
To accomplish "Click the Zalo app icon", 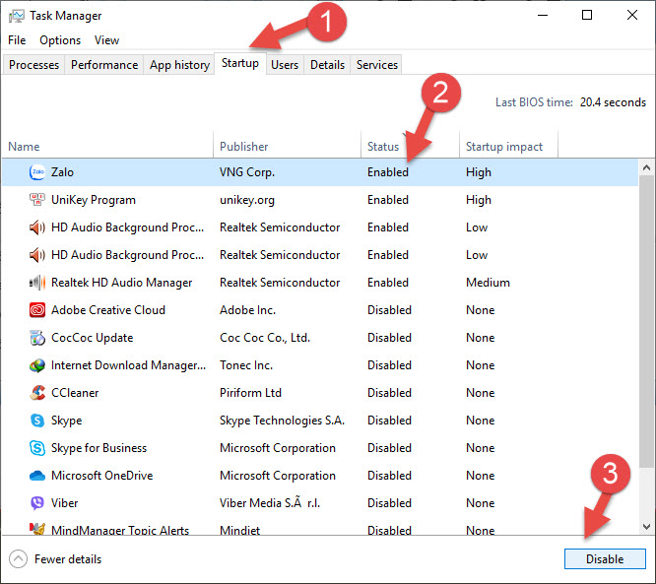I will [37, 172].
